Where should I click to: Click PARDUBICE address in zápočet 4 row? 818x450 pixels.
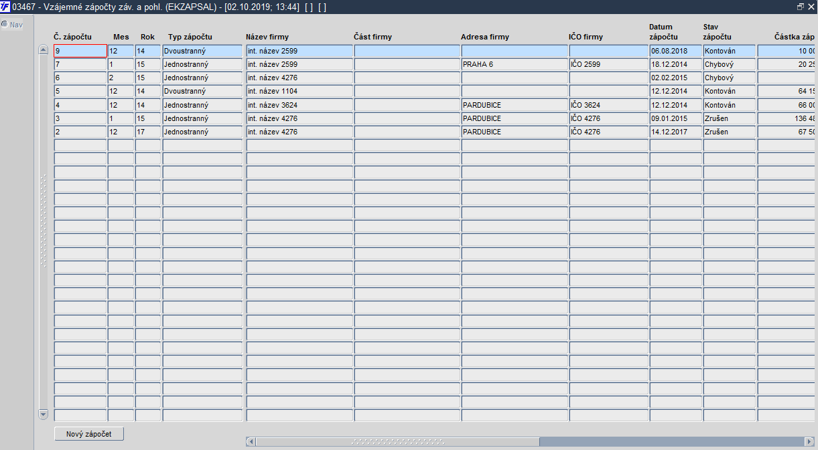(515, 105)
